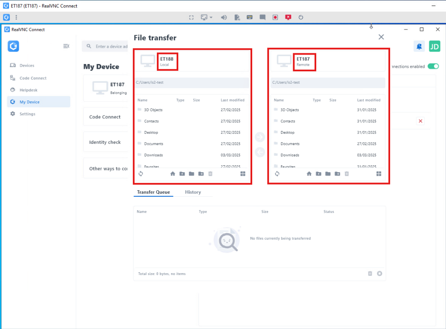The width and height of the screenshot is (446, 329).
Task: Open the notifications bell
Action: point(419,46)
